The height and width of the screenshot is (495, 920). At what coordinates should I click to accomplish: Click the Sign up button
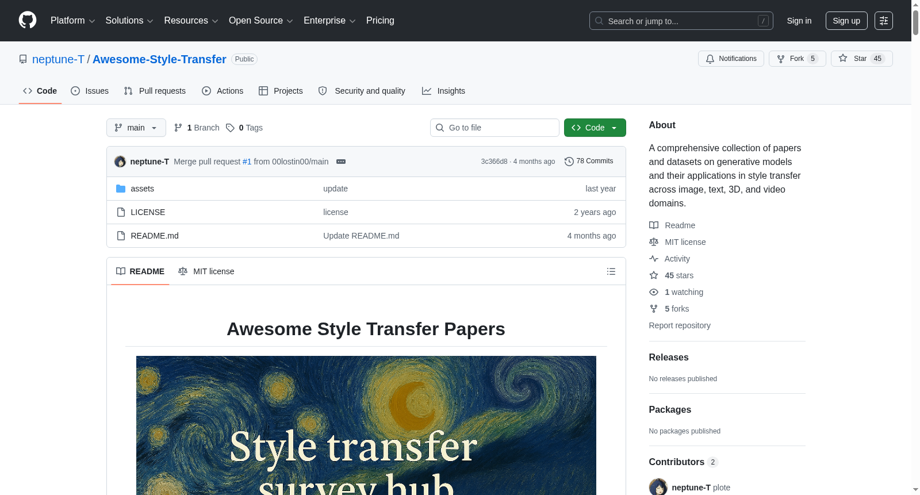[x=846, y=21]
